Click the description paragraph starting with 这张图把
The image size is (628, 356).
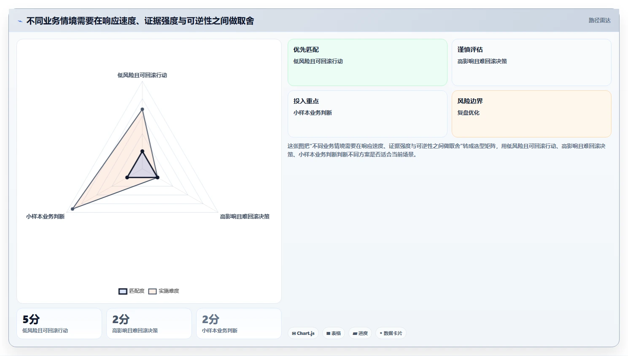[447, 150]
